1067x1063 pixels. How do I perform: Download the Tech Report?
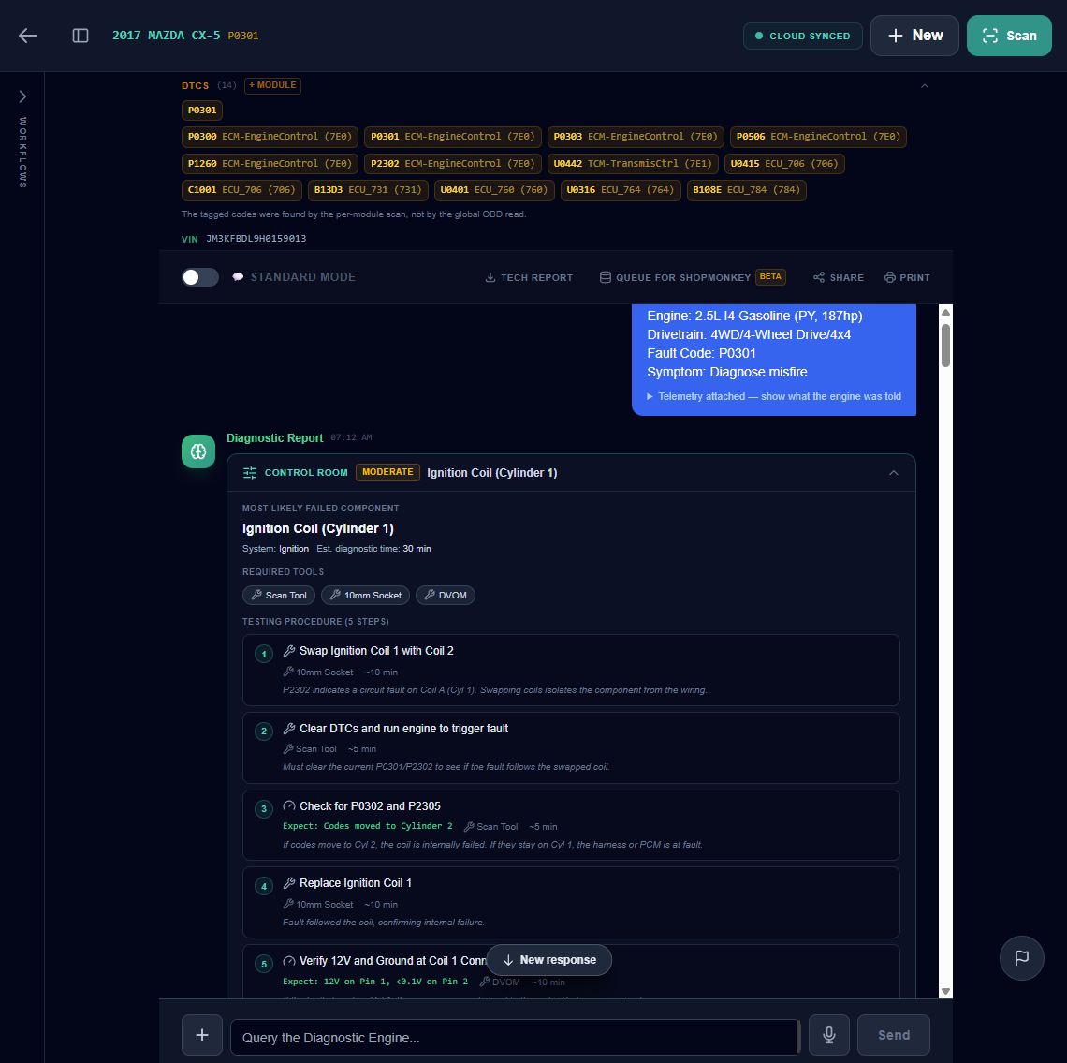(529, 277)
